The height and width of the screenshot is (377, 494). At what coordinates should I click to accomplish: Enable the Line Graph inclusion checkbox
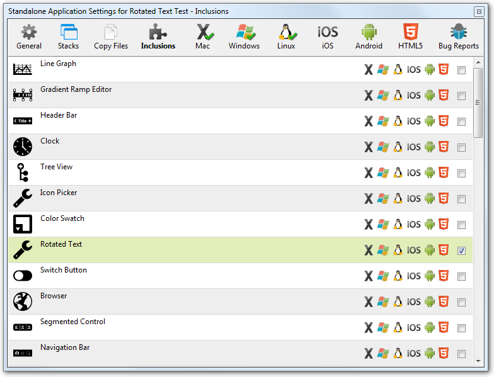point(461,70)
